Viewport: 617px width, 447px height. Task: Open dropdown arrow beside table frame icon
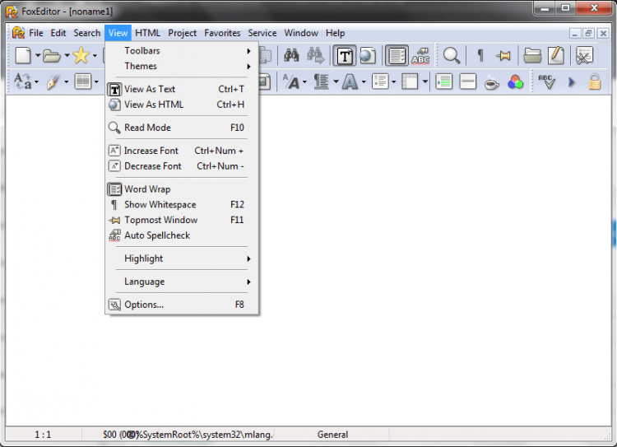click(x=425, y=82)
